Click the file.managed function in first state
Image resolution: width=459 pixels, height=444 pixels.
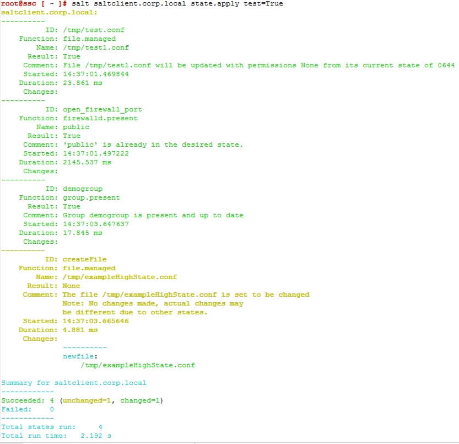89,39
